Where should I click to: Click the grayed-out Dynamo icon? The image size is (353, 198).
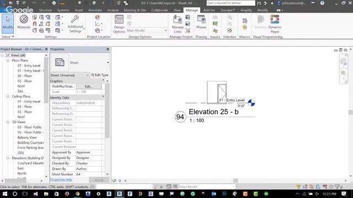tap(260, 22)
